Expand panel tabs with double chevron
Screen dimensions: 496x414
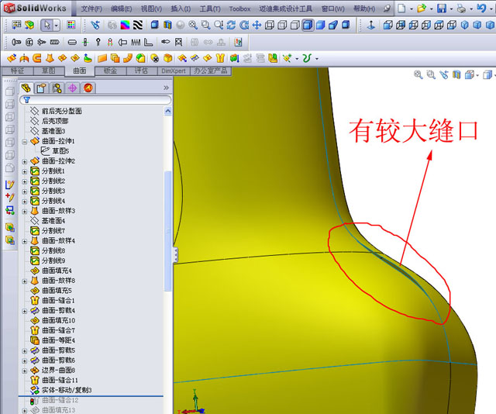(x=167, y=88)
